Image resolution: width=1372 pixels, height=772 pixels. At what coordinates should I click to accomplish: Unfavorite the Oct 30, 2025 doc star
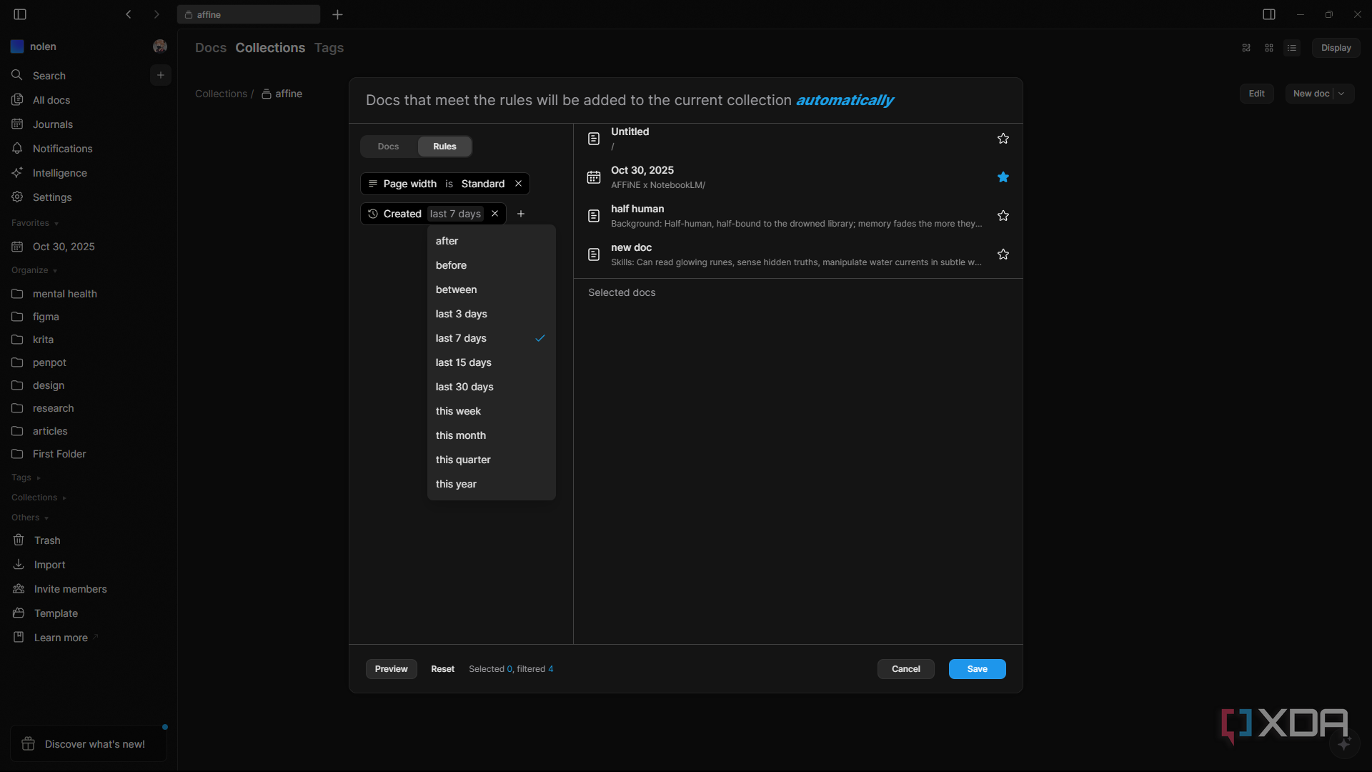pyautogui.click(x=1003, y=177)
